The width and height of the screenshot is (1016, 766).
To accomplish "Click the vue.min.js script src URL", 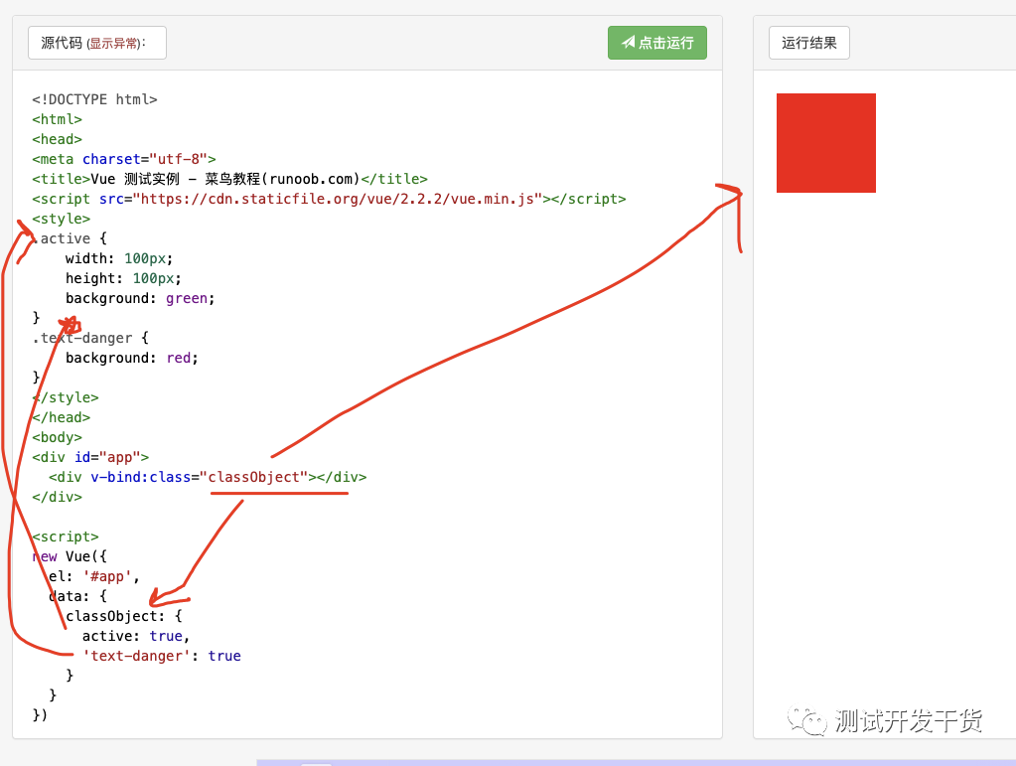I will 338,199.
